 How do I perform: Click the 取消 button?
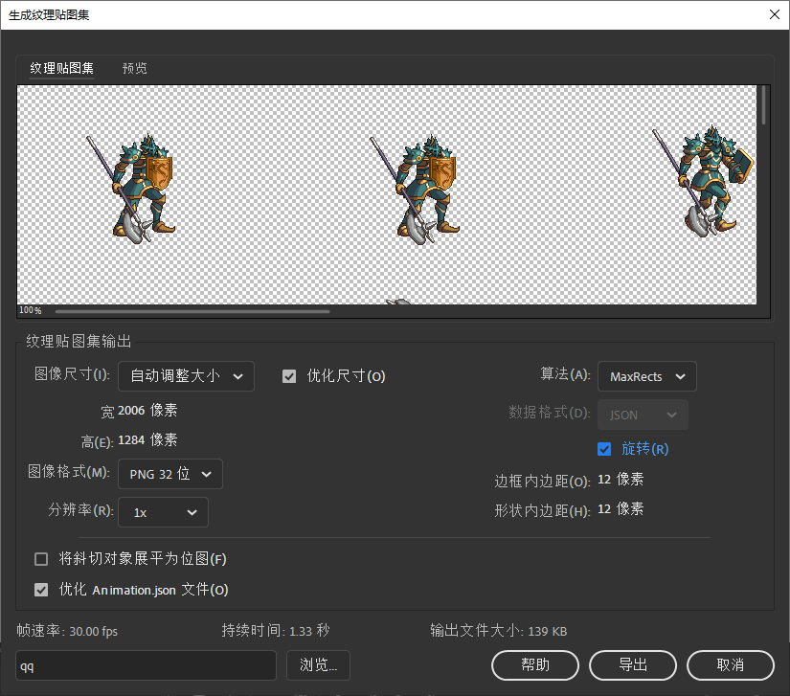tap(730, 665)
